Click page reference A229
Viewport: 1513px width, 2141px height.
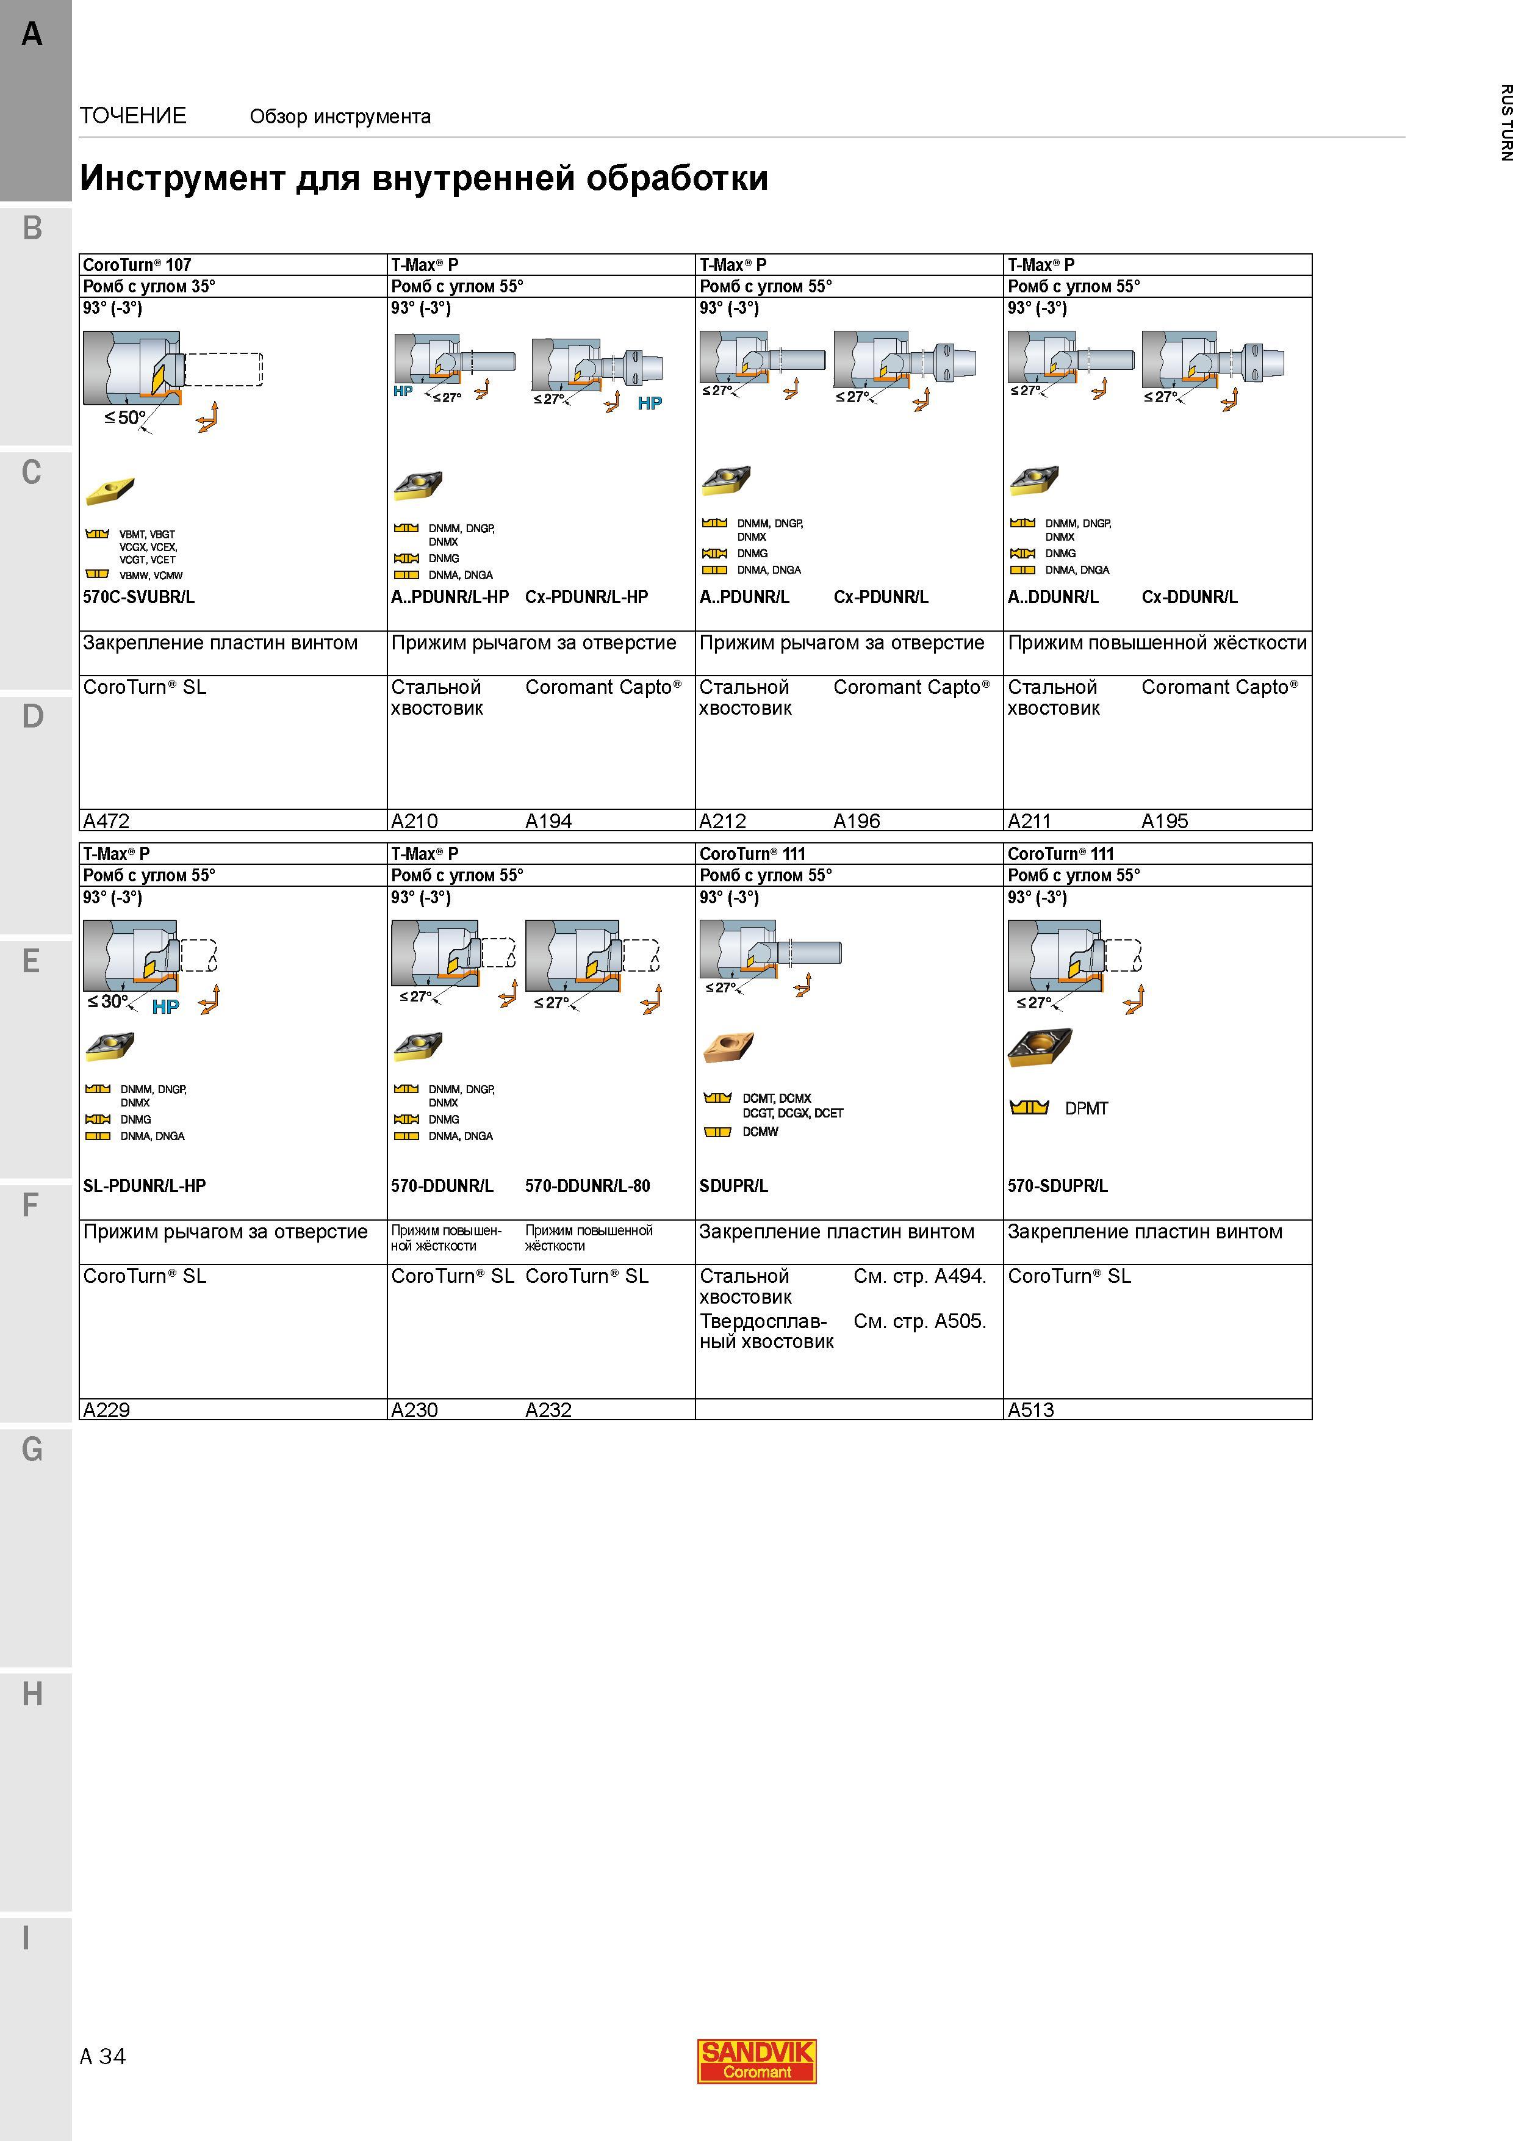click(106, 1410)
